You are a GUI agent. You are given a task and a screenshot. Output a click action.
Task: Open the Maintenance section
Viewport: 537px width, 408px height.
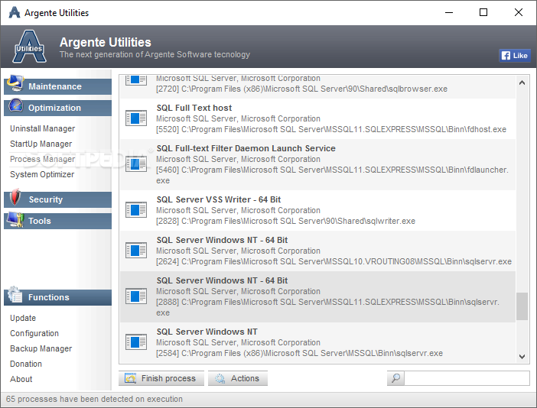point(57,86)
